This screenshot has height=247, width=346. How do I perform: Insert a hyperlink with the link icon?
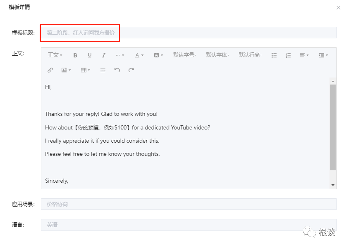(x=50, y=70)
